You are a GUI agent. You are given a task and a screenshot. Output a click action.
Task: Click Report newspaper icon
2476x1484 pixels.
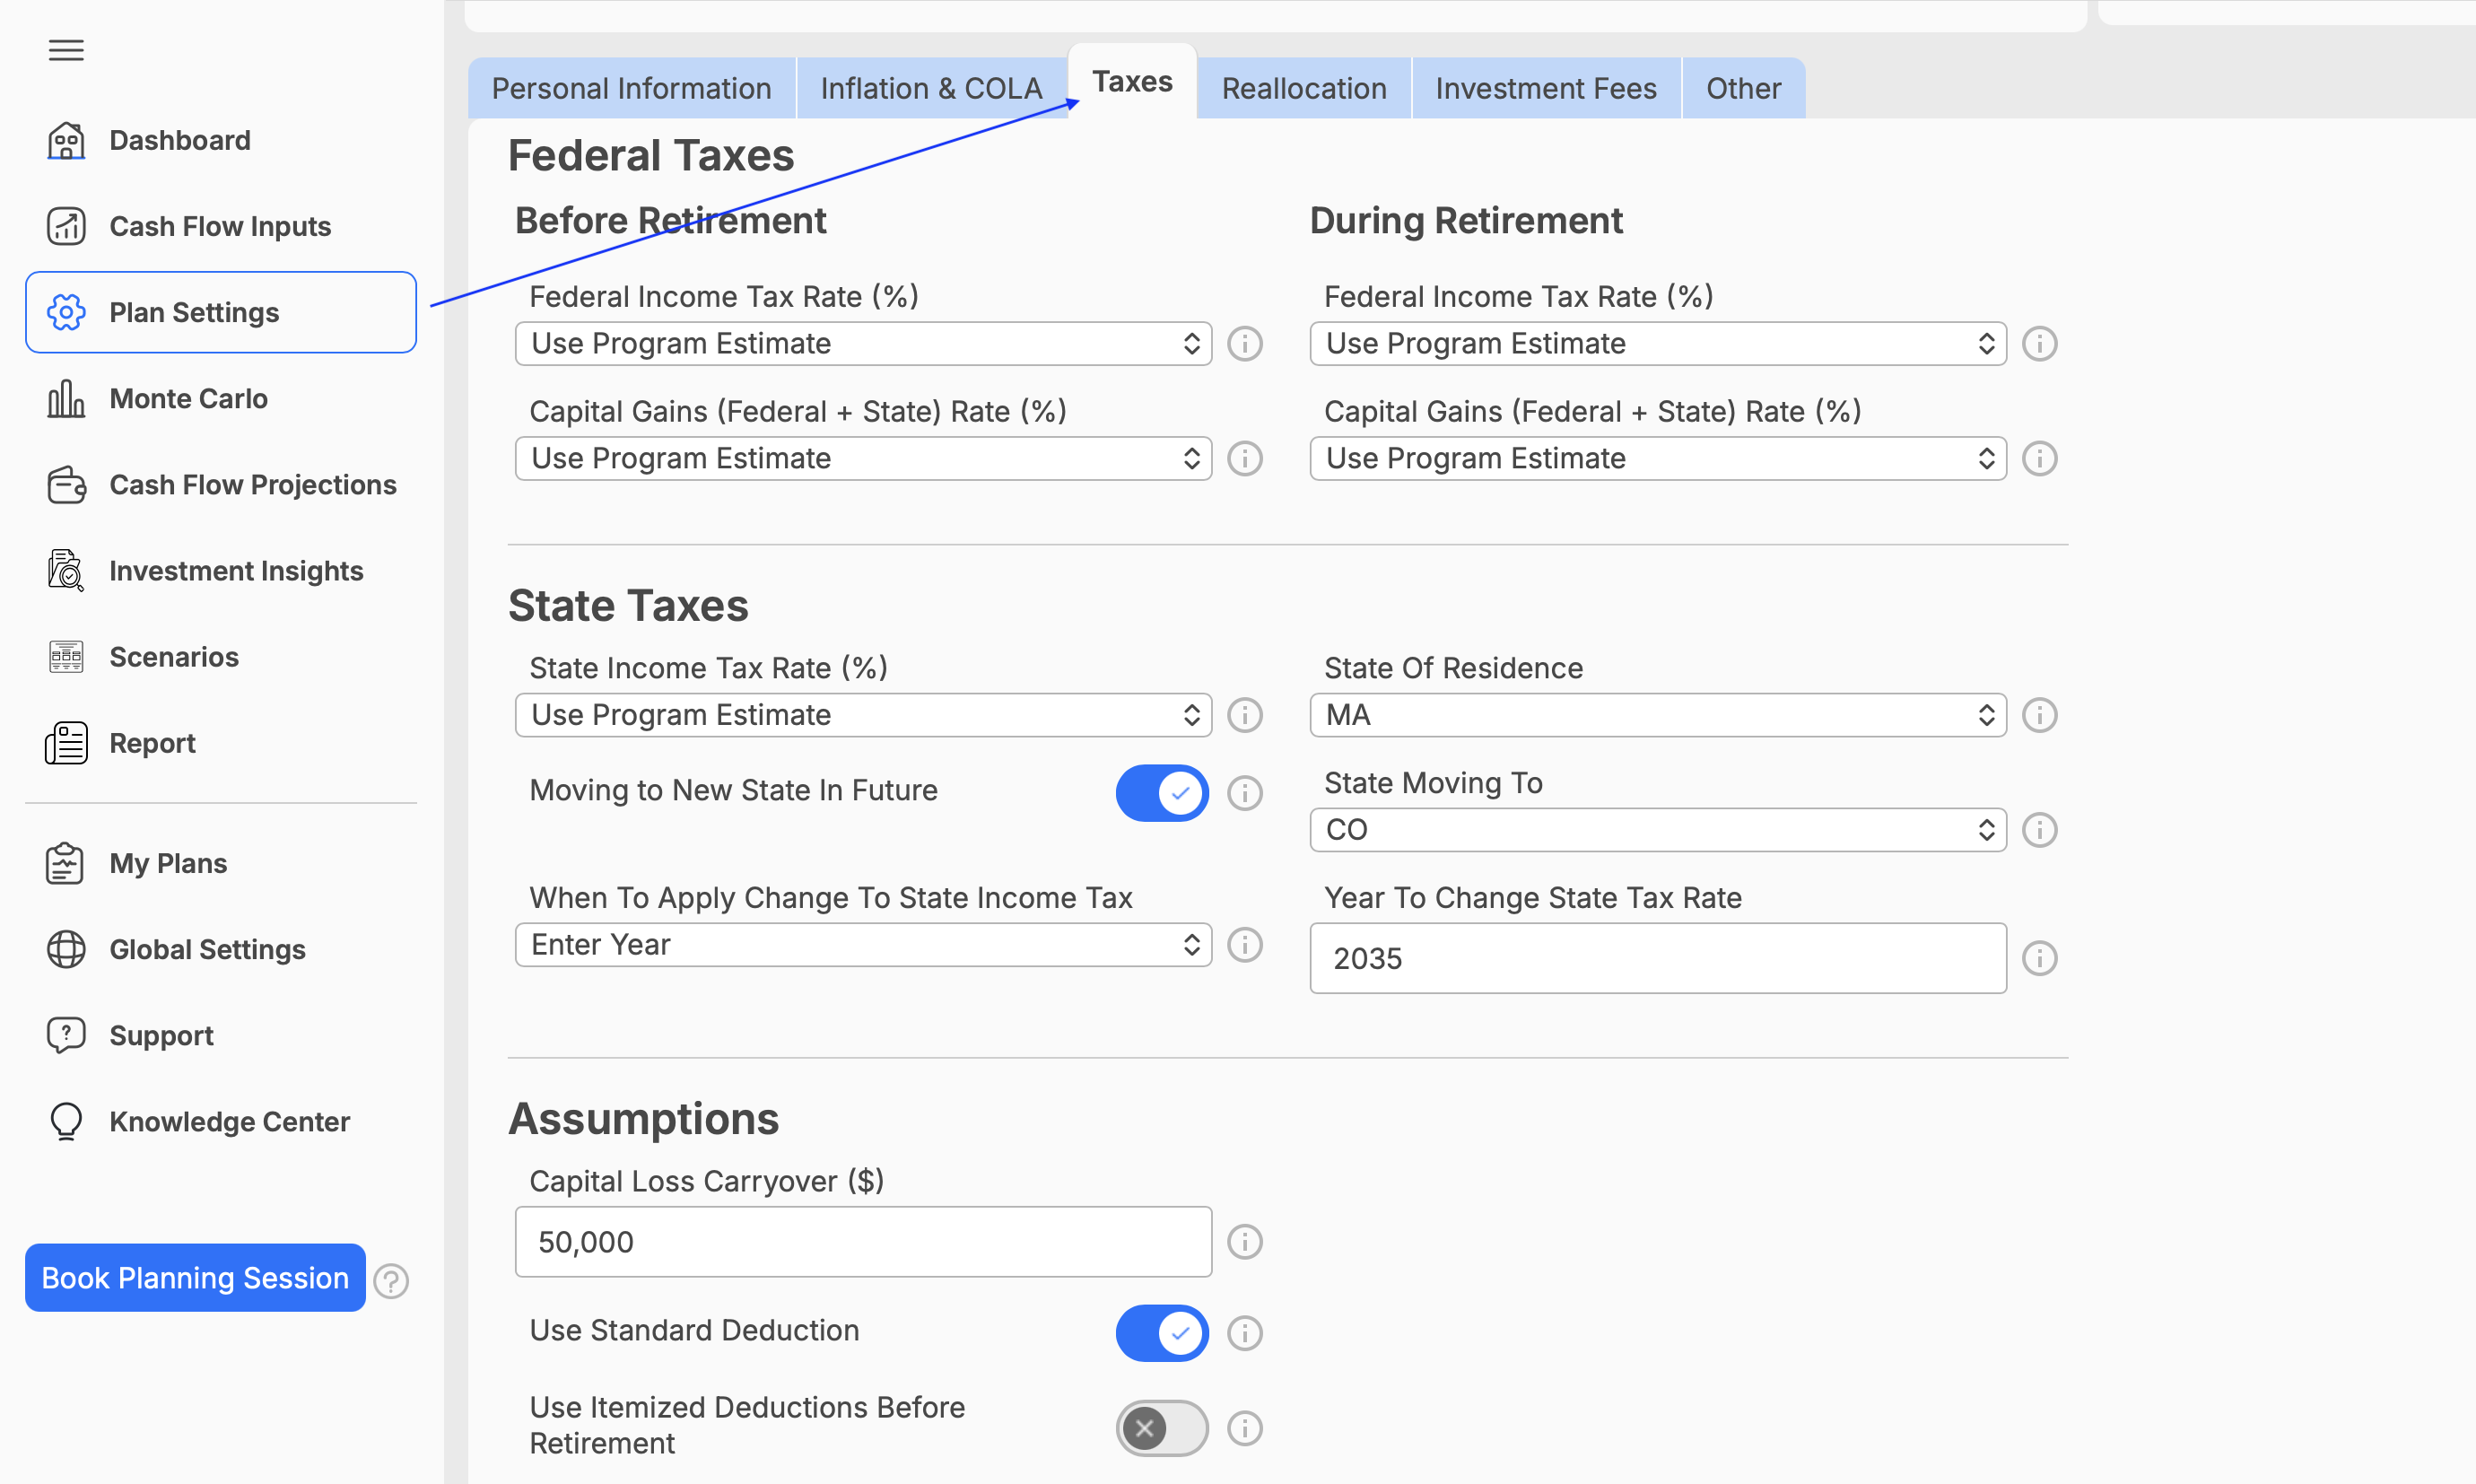(x=66, y=743)
